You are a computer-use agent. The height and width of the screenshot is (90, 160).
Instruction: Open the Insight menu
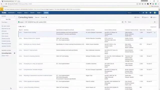pyautogui.click(x=39, y=13)
